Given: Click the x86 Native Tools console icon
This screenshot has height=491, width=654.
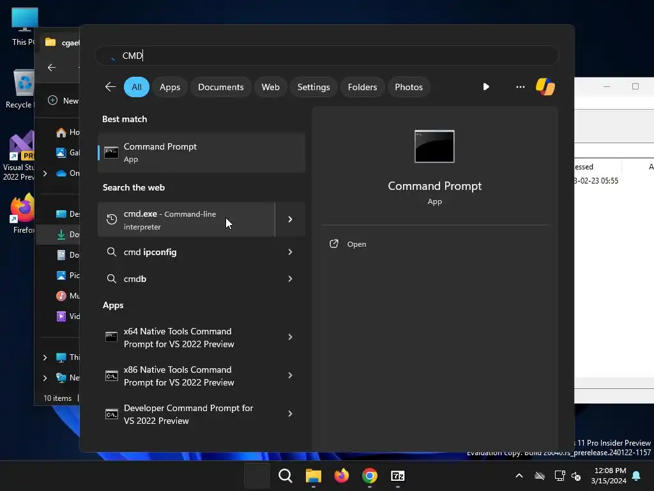Looking at the screenshot, I should [x=111, y=376].
